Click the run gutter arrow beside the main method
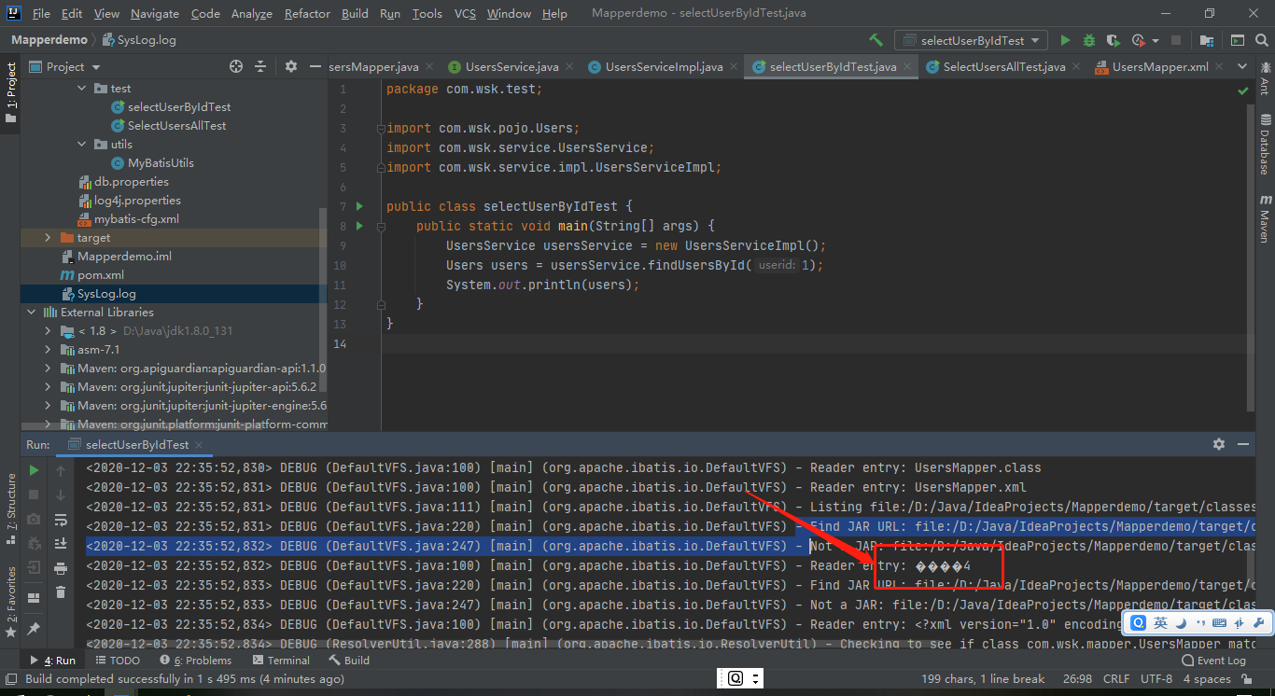This screenshot has height=696, width=1275. [x=360, y=226]
